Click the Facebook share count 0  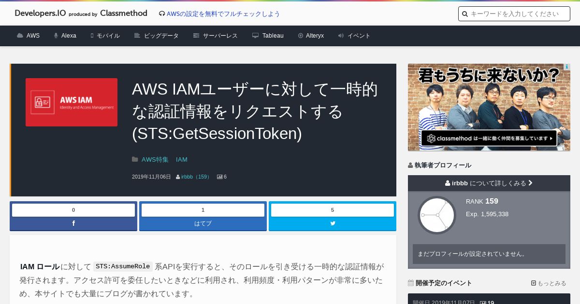pos(73,210)
